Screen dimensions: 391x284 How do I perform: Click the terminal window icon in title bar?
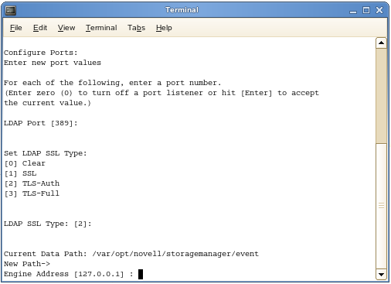tap(11, 10)
